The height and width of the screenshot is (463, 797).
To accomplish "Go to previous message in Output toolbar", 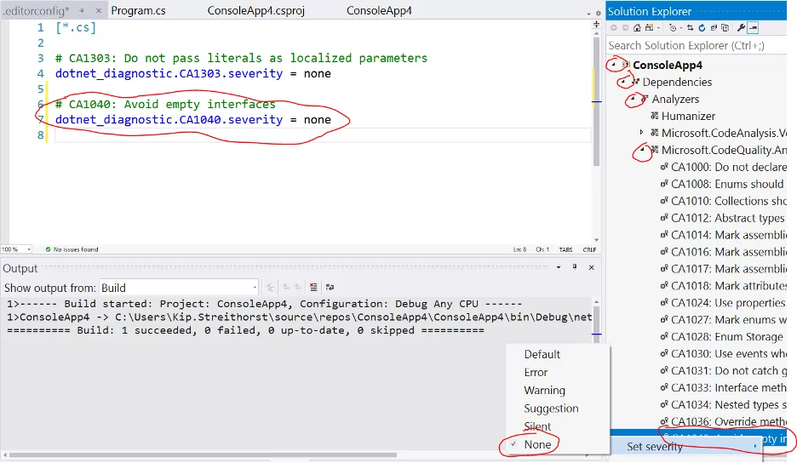I will pyautogui.click(x=286, y=287).
